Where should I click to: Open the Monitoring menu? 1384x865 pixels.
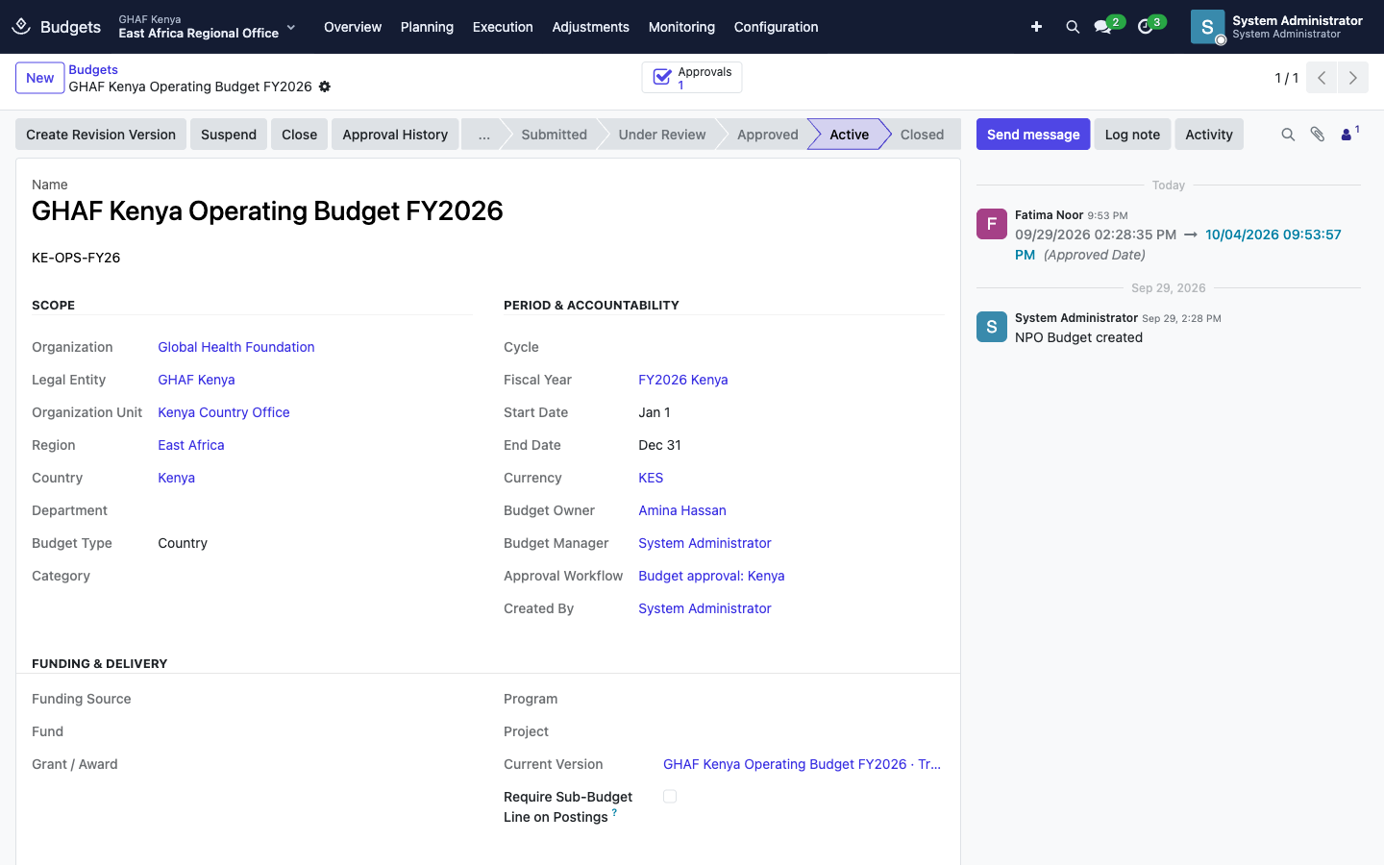[x=681, y=27]
